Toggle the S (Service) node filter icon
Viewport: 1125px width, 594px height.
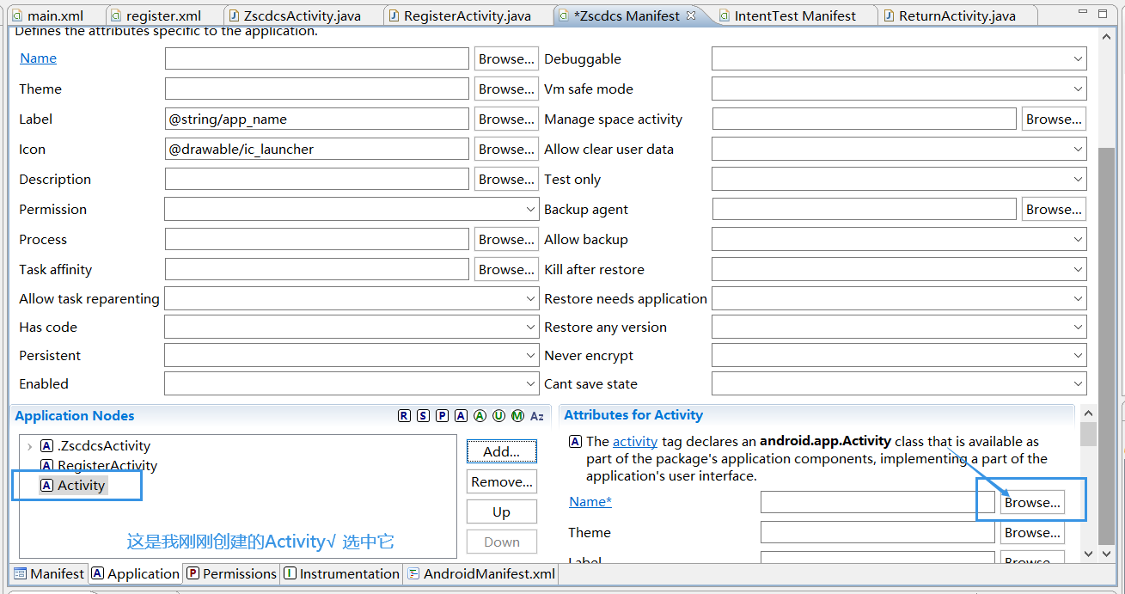423,416
